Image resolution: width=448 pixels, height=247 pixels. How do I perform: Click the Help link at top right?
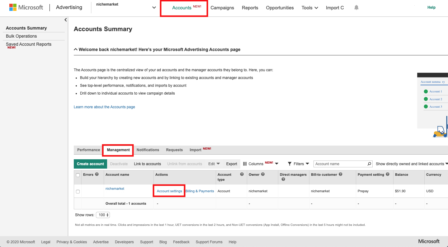coord(431,7)
